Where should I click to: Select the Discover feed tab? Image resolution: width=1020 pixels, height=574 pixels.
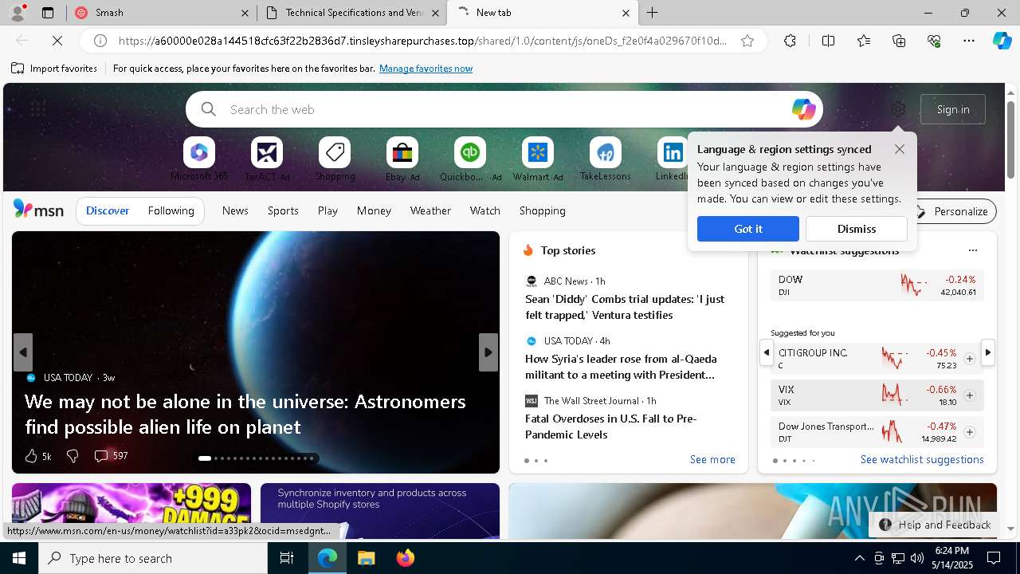(x=108, y=210)
